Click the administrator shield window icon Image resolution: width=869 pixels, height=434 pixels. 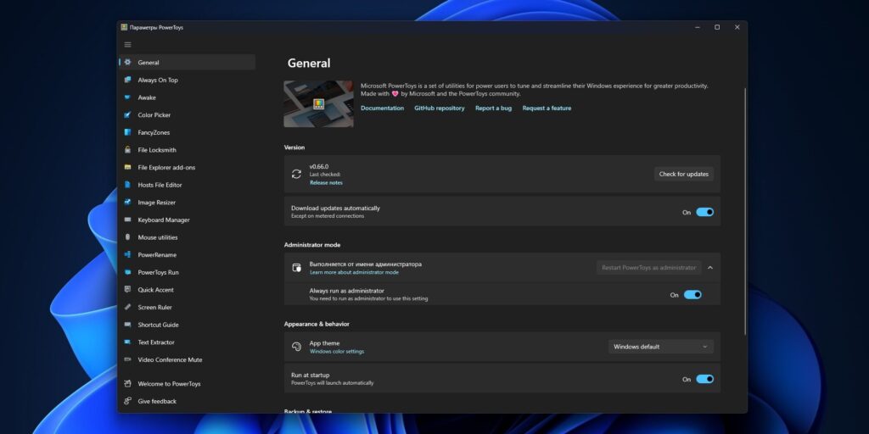(296, 268)
